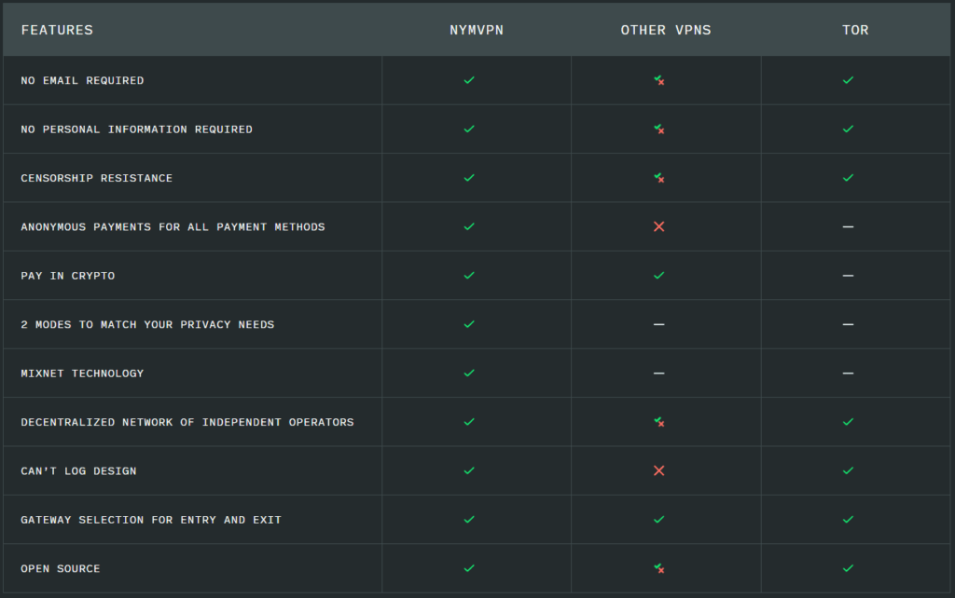Click the NymVPN checkmark for No Email Required
Screen dimensions: 955x598
click(x=469, y=80)
